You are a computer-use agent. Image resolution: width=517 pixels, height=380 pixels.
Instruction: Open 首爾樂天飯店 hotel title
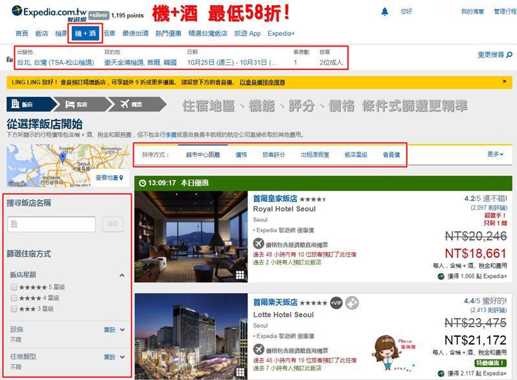tap(275, 303)
